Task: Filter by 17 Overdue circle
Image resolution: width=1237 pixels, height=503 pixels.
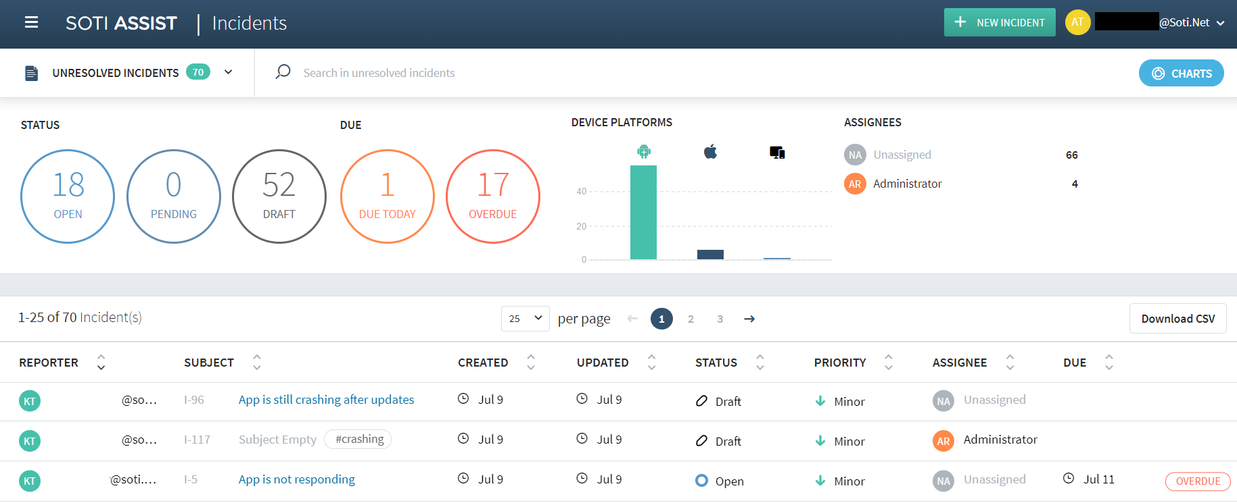Action: pos(493,196)
